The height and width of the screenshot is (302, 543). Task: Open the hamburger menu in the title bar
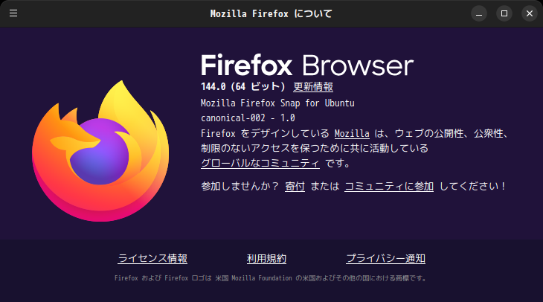click(13, 13)
